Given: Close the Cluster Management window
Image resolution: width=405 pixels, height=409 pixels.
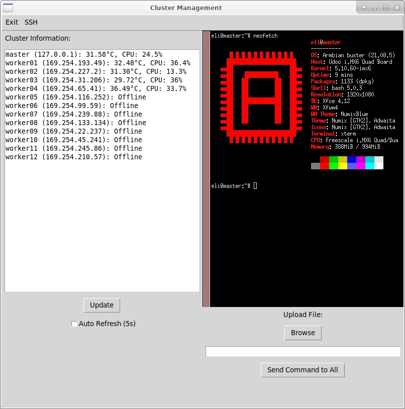Looking at the screenshot, I should point(397,8).
